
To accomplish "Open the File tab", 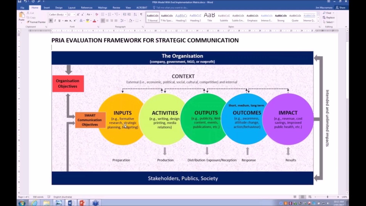I will click(22, 8).
